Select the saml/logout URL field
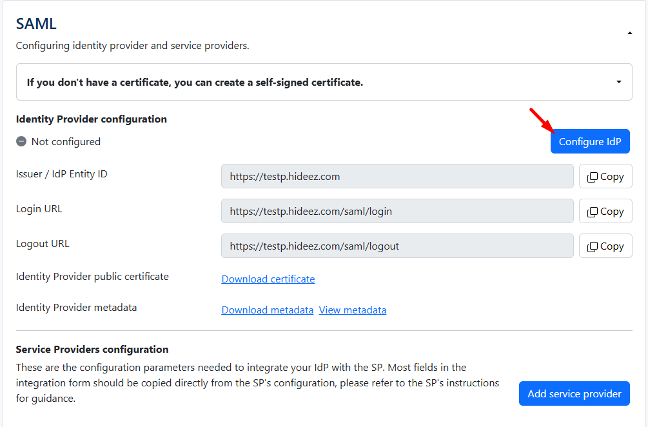The width and height of the screenshot is (648, 427). (x=397, y=246)
